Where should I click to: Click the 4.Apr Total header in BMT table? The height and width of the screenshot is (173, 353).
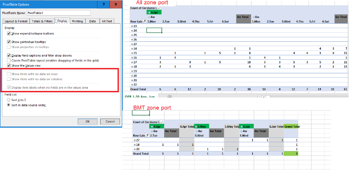coord(187,126)
